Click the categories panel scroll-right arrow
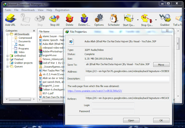This screenshot has width=185, height=128. coord(34,99)
